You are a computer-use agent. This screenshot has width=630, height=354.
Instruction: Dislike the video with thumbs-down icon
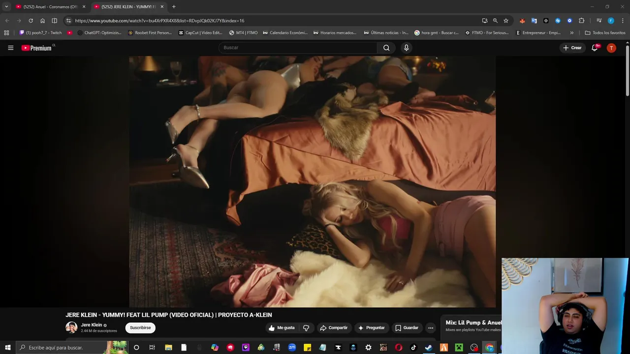pos(306,328)
